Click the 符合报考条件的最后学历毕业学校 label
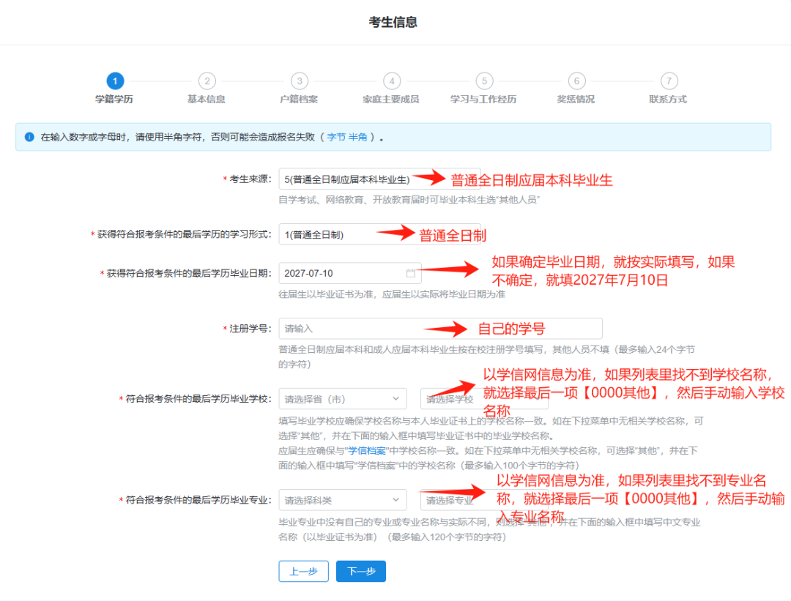Screen dimensions: 791x601 196,399
